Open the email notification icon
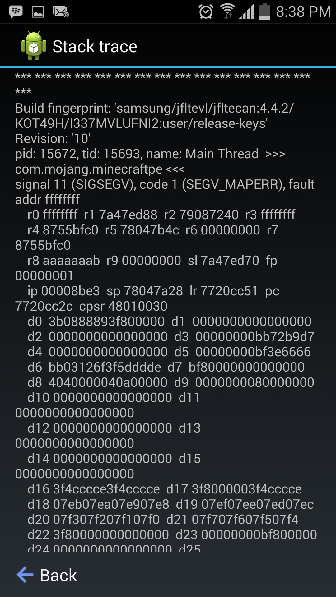 pyautogui.click(x=61, y=12)
